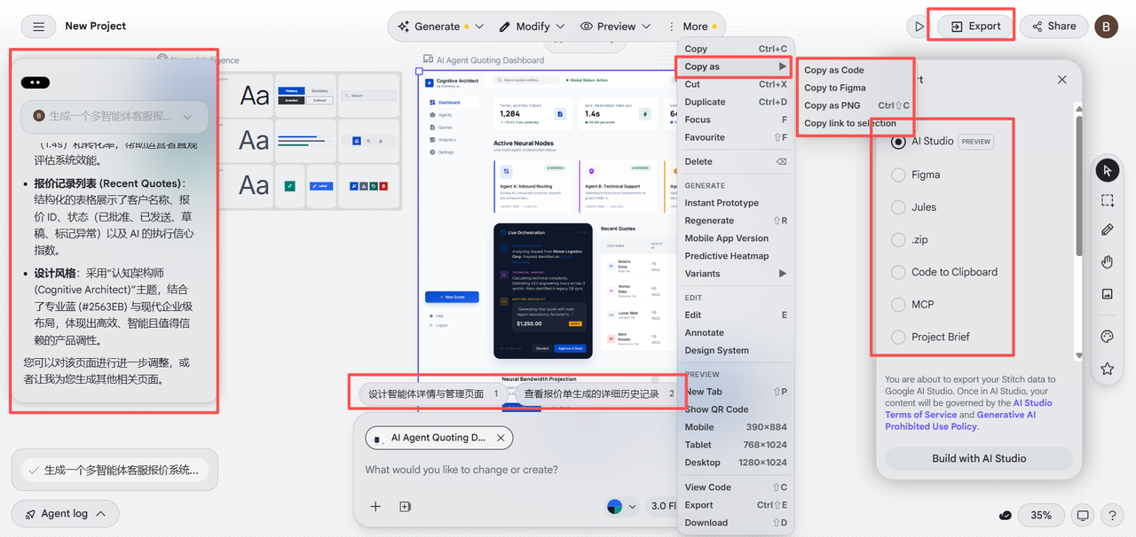Click the image insert tool

pyautogui.click(x=1107, y=293)
